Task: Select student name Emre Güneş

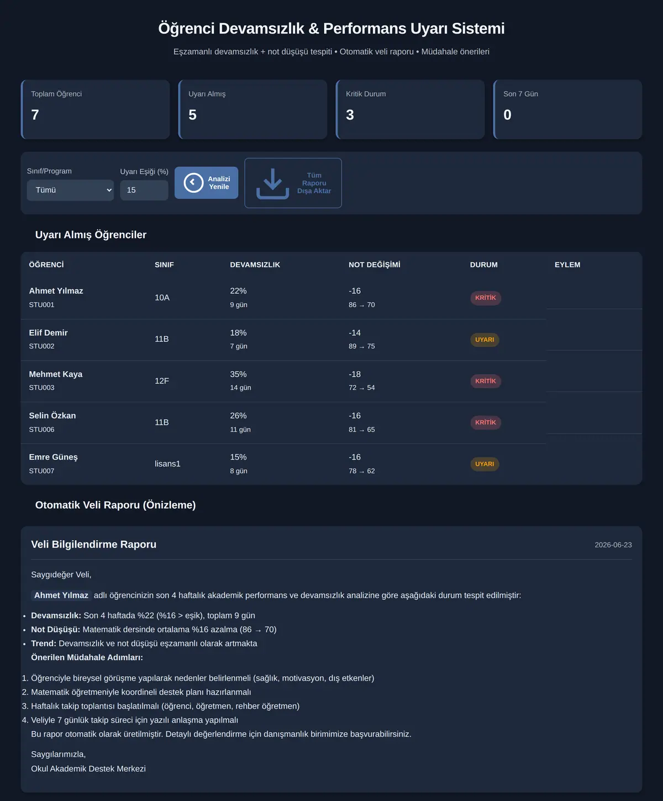Action: coord(53,457)
